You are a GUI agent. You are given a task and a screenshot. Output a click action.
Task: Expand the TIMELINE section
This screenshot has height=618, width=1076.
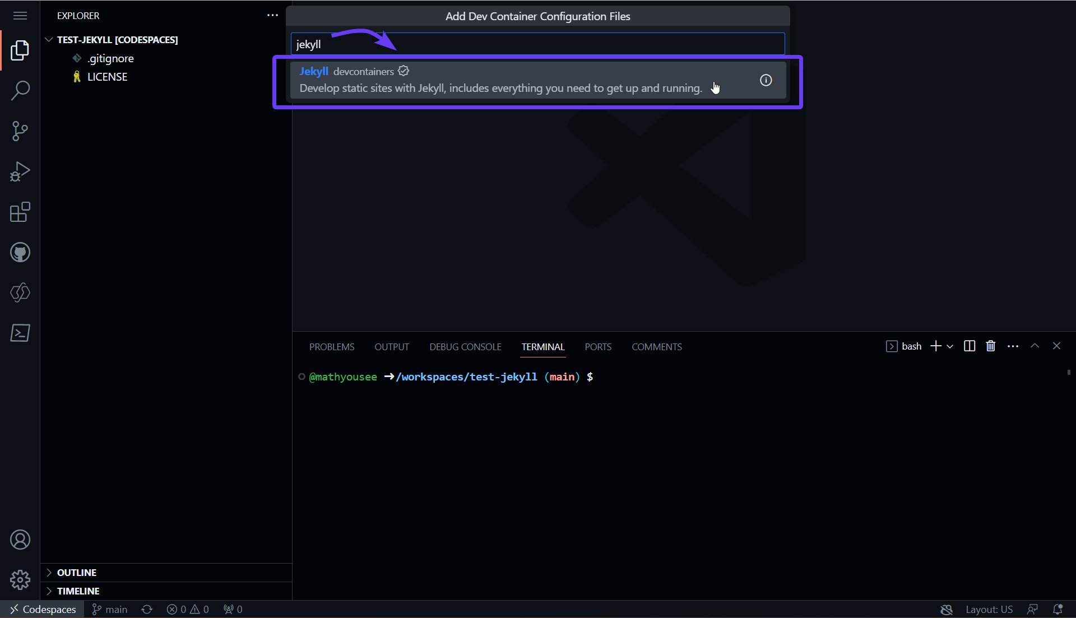[78, 591]
